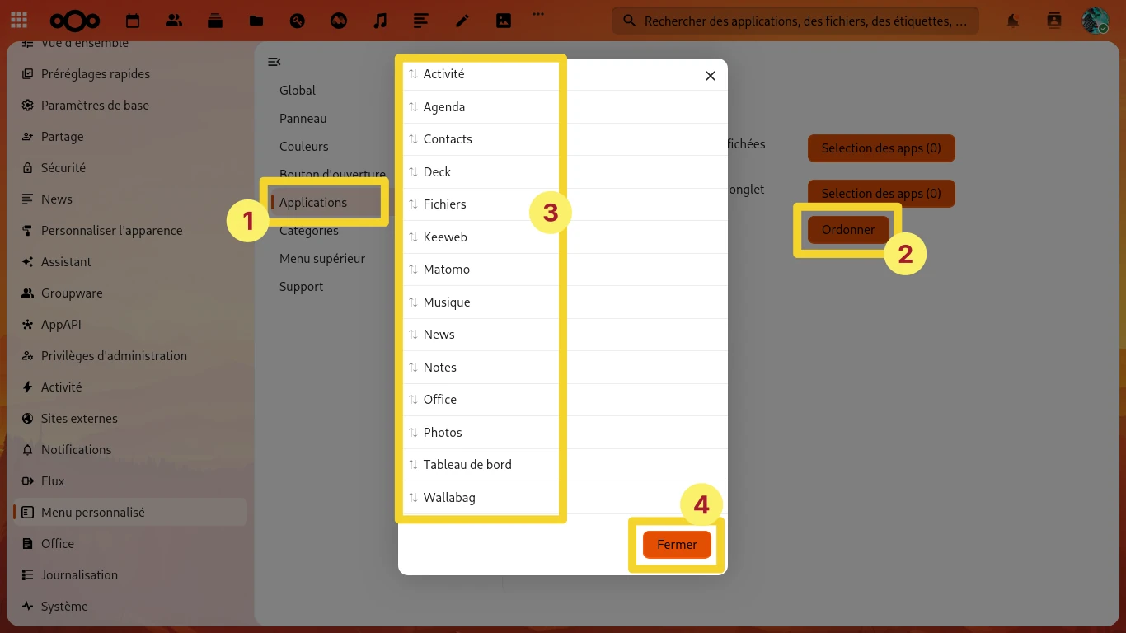Open the News lines icon in top bar
Viewport: 1126px width, 633px height.
pyautogui.click(x=421, y=21)
